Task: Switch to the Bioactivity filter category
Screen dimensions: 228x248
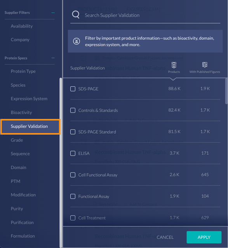Action: coord(21,113)
